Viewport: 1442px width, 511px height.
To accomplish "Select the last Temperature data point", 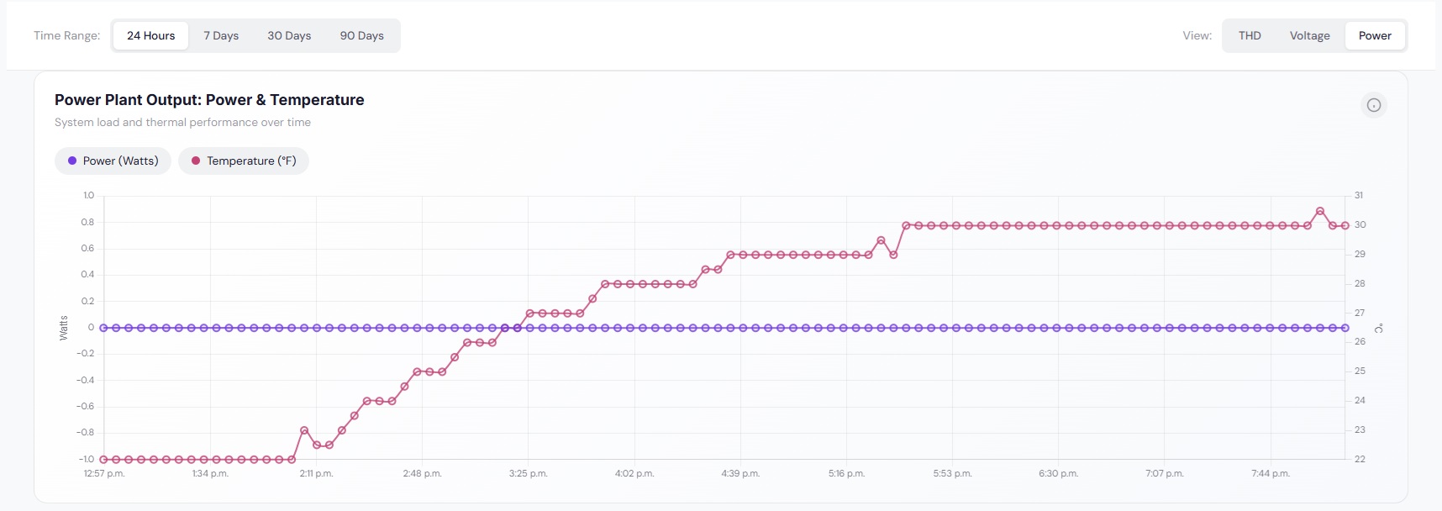I will point(1345,225).
